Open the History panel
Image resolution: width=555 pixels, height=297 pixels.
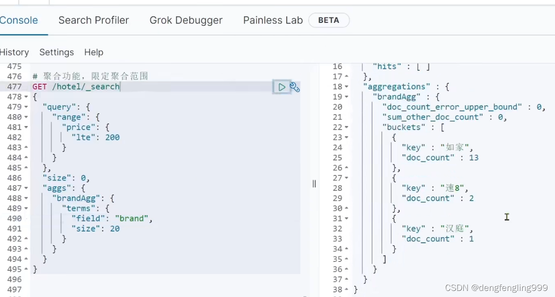click(x=14, y=52)
